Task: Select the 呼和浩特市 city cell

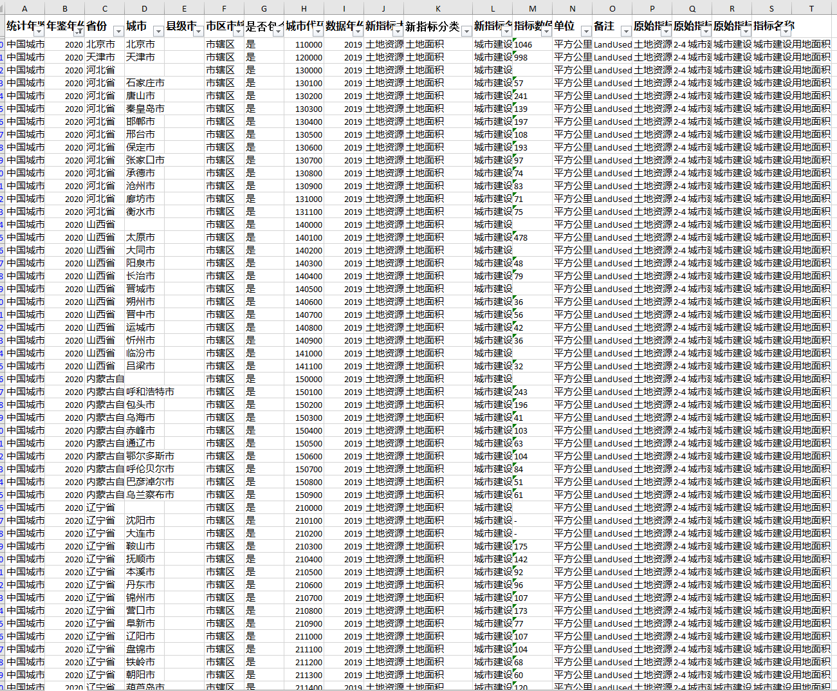Action: click(x=145, y=392)
